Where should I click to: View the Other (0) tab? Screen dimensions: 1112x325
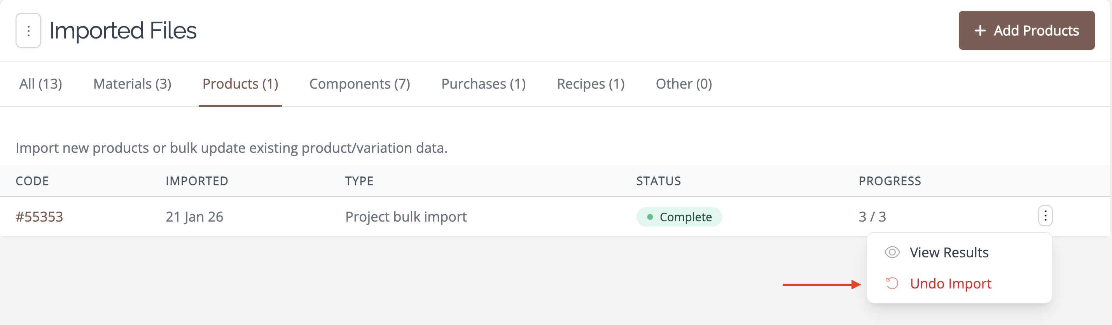(684, 84)
